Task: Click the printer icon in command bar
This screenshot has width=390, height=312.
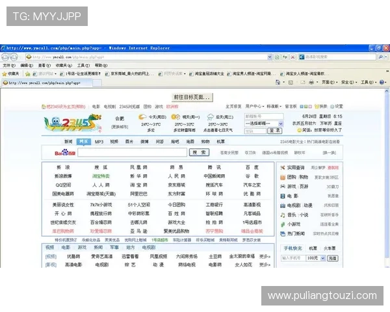Action: (x=311, y=82)
